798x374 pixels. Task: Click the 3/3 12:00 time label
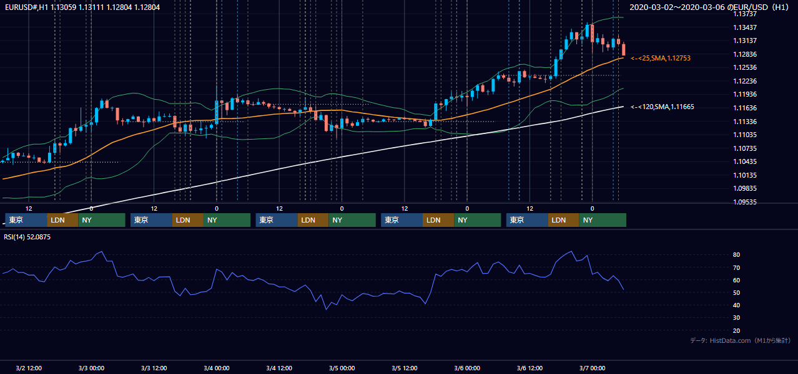154,368
